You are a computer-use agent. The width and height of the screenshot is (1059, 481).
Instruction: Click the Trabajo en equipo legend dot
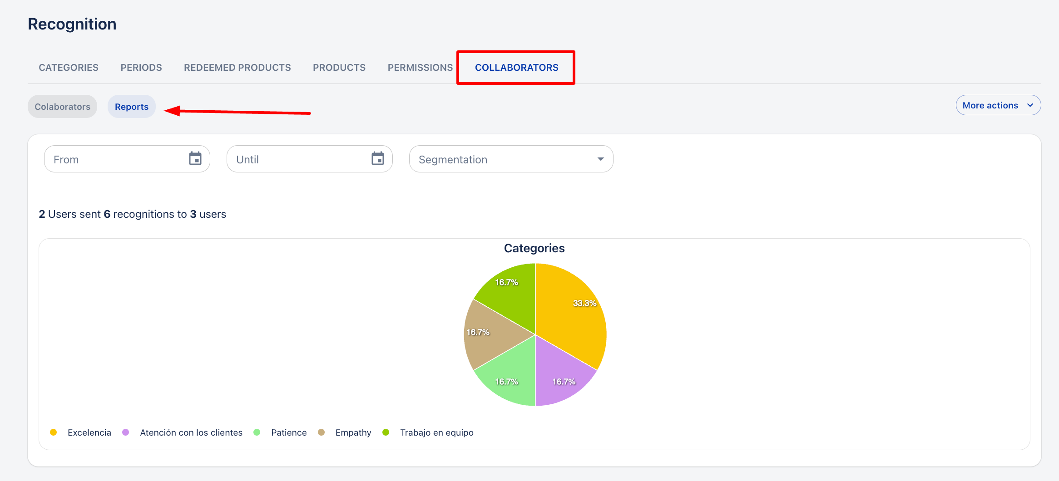coord(386,432)
